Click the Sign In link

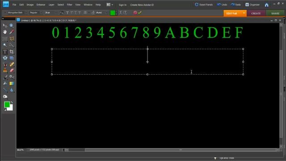[122, 5]
